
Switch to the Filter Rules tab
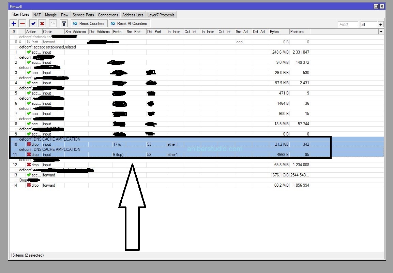pos(20,15)
